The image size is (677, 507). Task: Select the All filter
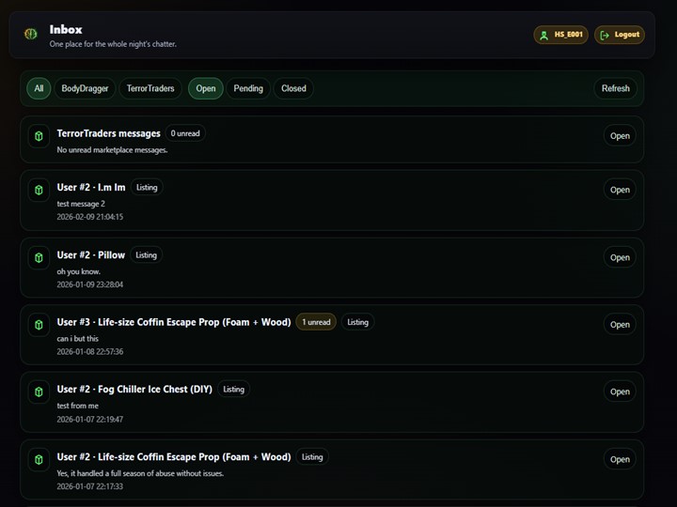click(x=39, y=88)
